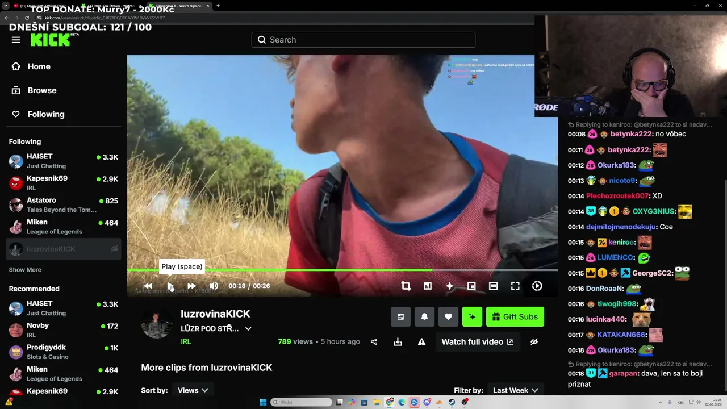Rewind the clip with the backward button
Image resolution: width=727 pixels, height=409 pixels.
(x=148, y=286)
